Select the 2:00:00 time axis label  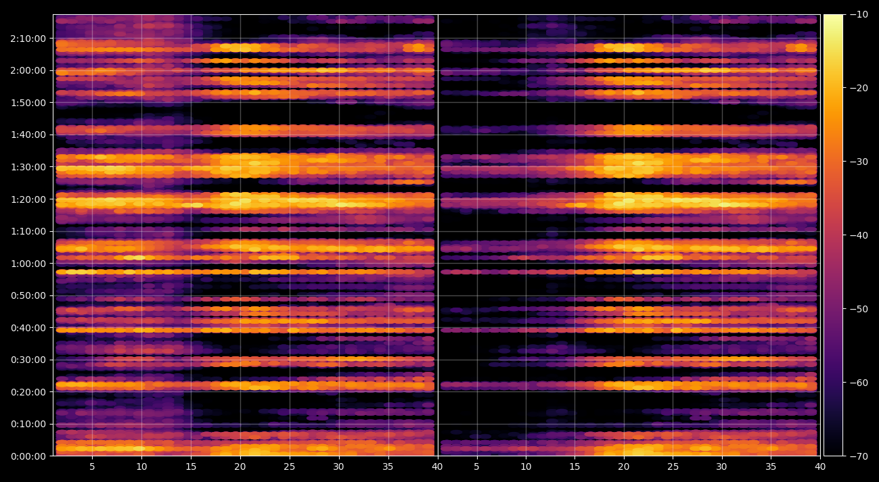pos(28,70)
